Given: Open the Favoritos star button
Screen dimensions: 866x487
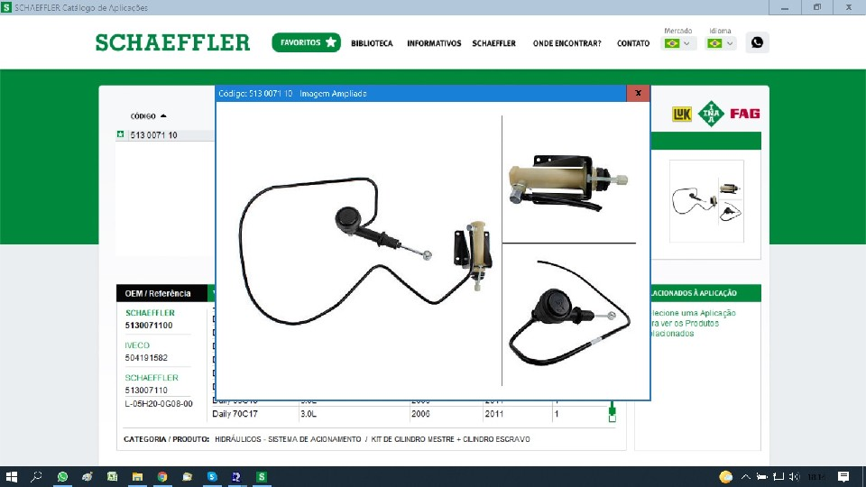Looking at the screenshot, I should point(307,42).
